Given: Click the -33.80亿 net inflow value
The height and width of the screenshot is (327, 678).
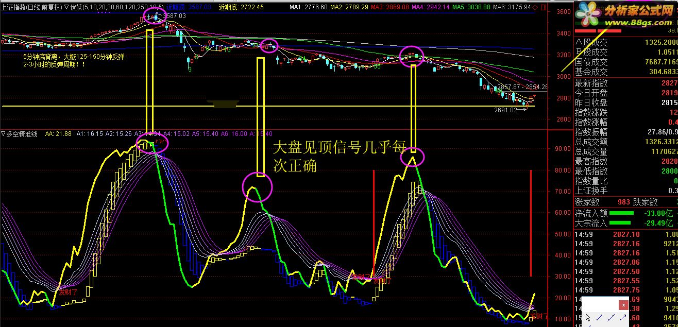Looking at the screenshot, I should [657, 213].
